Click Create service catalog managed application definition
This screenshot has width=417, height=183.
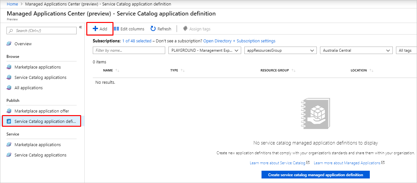[315, 175]
